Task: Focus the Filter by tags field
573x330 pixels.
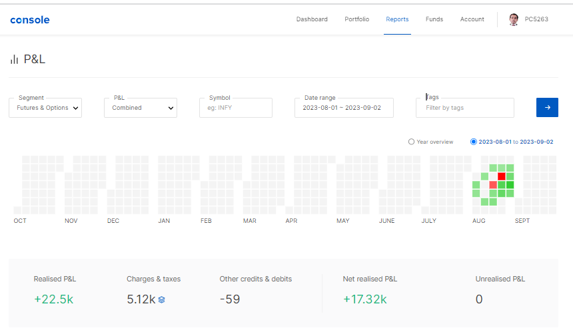Action: coord(465,108)
